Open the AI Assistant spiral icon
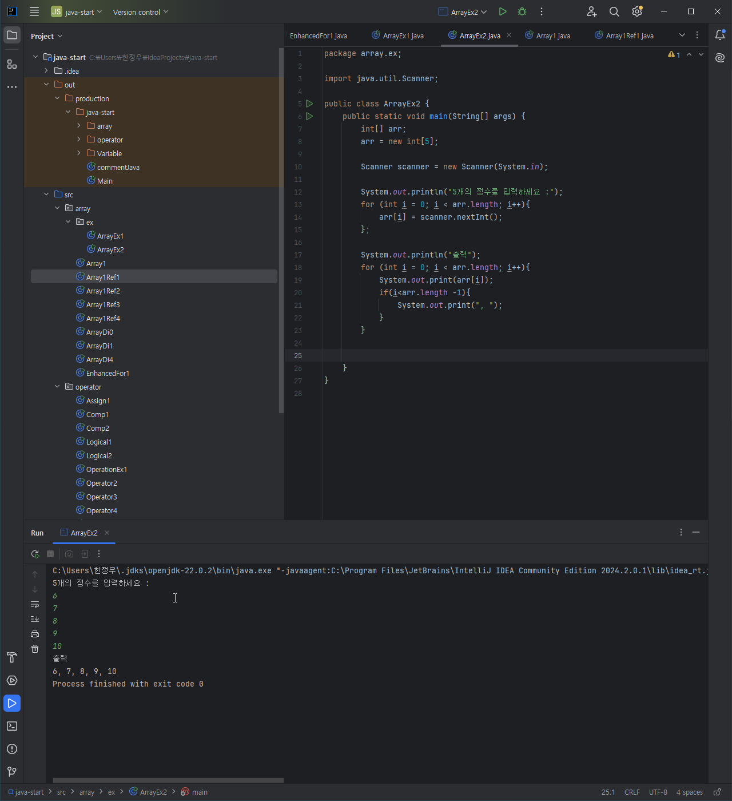Image resolution: width=732 pixels, height=801 pixels. tap(720, 58)
